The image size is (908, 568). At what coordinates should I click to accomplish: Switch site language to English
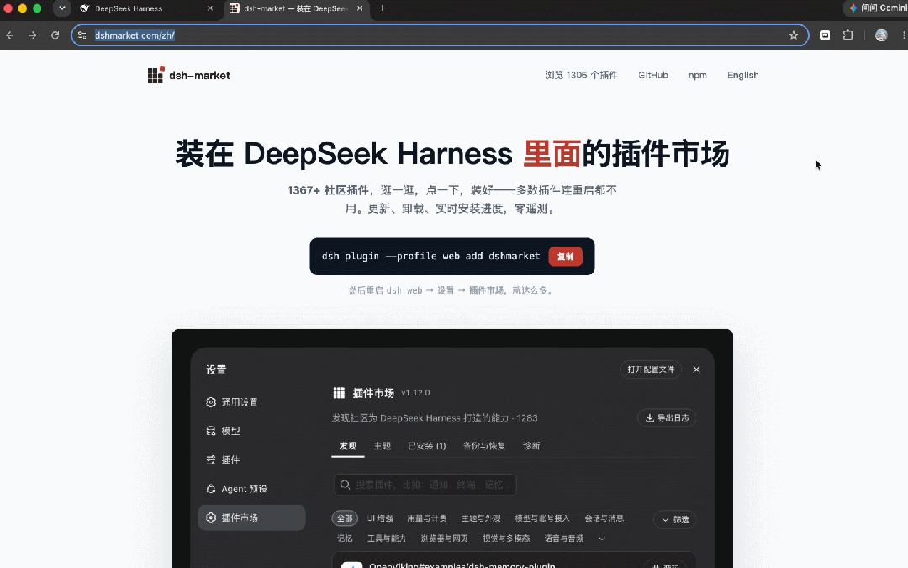tap(742, 76)
